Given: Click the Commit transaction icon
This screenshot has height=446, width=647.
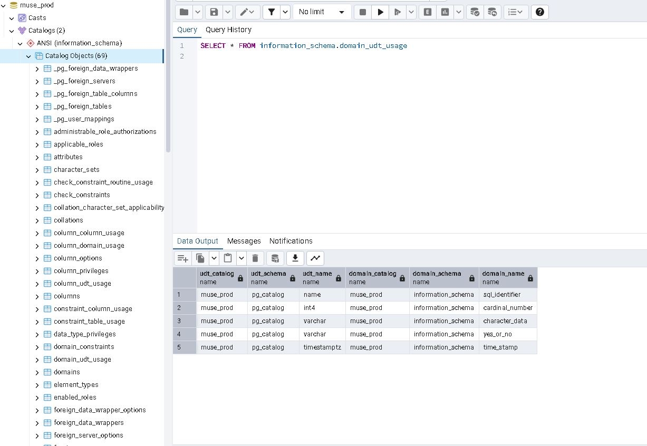Looking at the screenshot, I should tap(475, 12).
